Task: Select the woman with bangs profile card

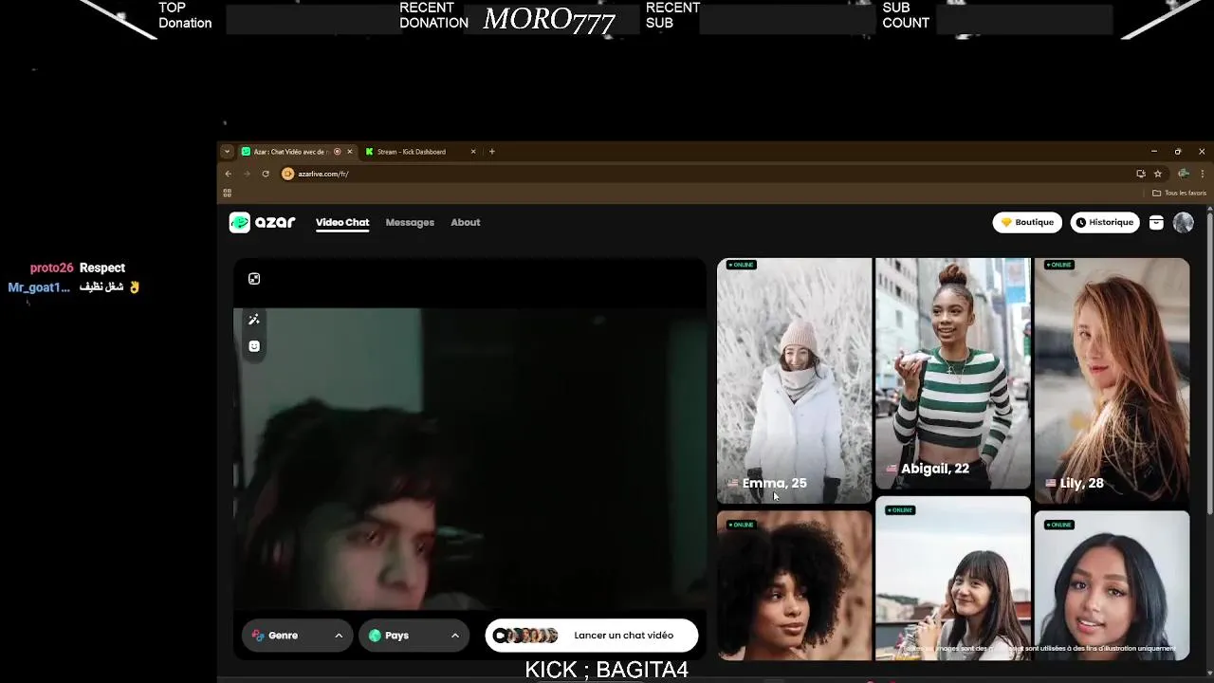Action: point(952,578)
